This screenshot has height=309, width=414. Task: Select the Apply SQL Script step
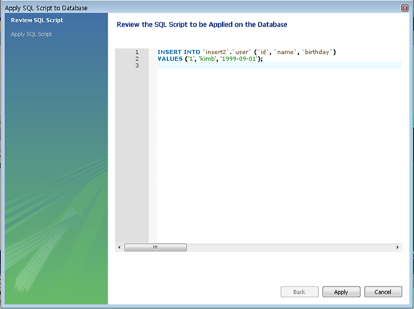click(32, 34)
